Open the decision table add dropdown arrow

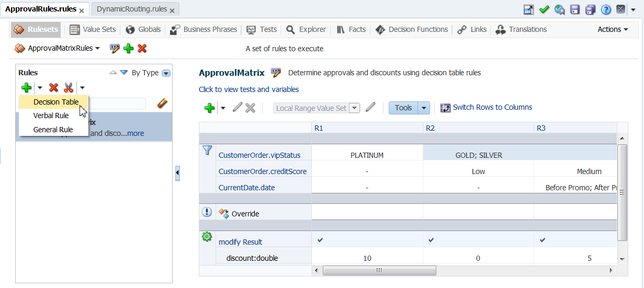[x=223, y=108]
